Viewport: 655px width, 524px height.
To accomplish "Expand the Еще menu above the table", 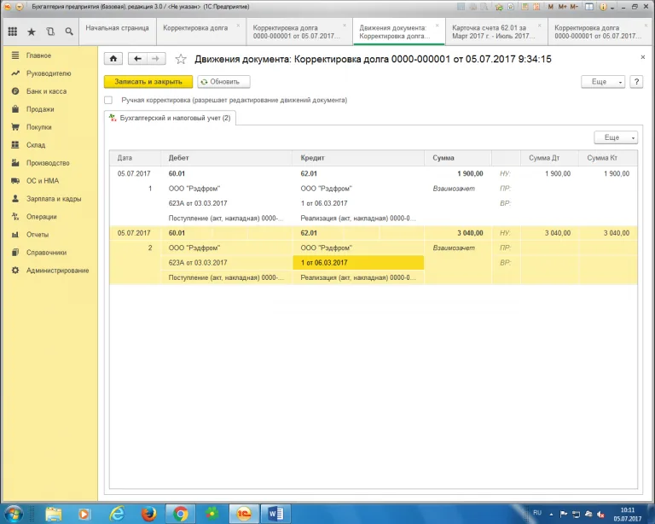I will click(615, 137).
